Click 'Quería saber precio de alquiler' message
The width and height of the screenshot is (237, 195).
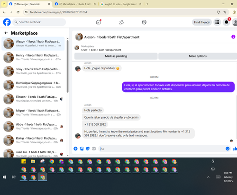pos(111,117)
